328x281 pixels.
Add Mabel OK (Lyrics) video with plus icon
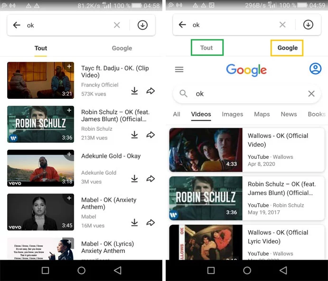tap(69, 242)
